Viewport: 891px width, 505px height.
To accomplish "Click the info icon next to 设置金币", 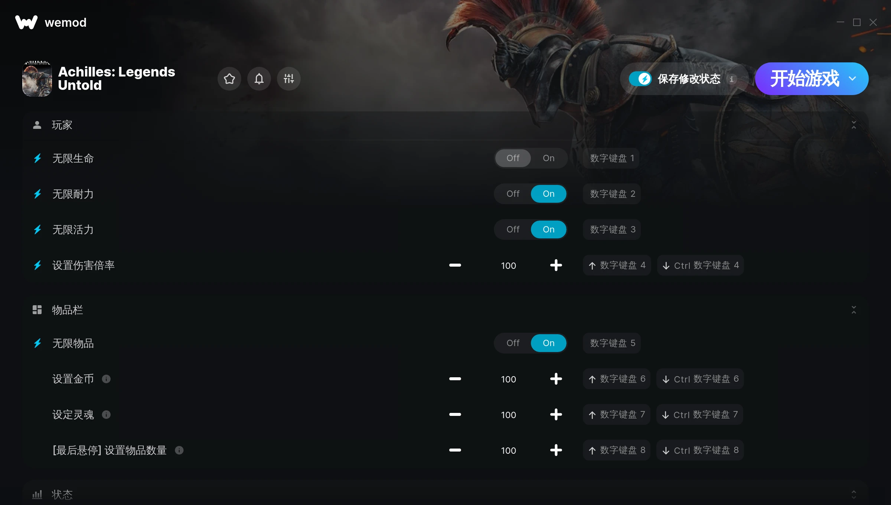I will (106, 379).
